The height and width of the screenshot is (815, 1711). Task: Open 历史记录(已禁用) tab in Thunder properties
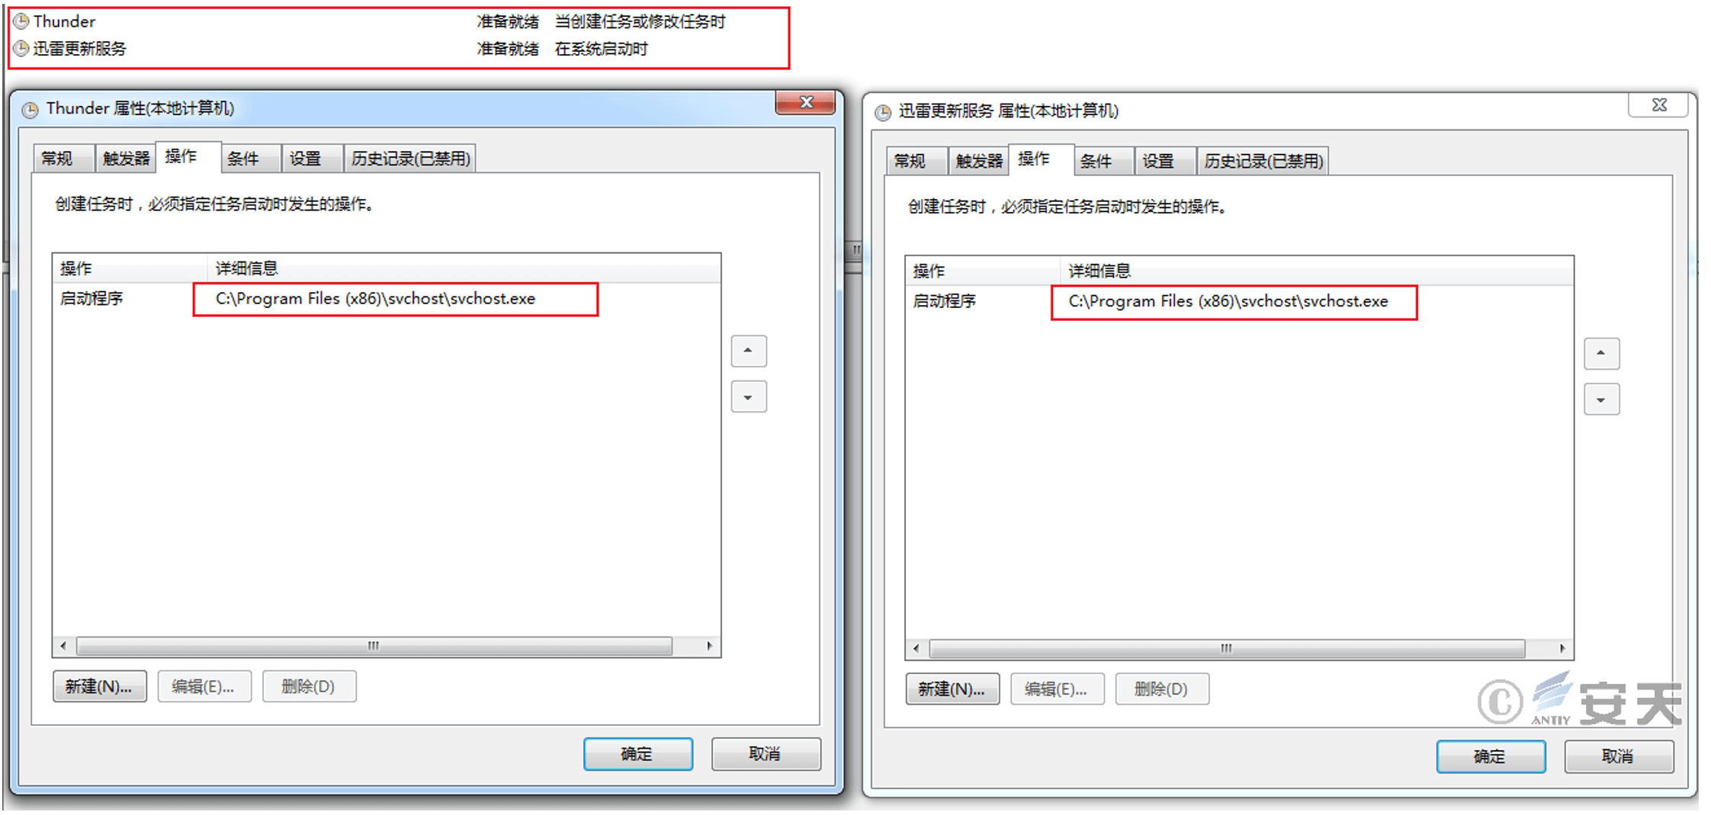[x=410, y=159]
